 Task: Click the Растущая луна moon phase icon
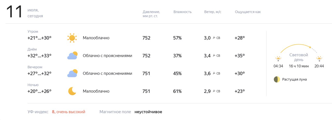[277, 79]
